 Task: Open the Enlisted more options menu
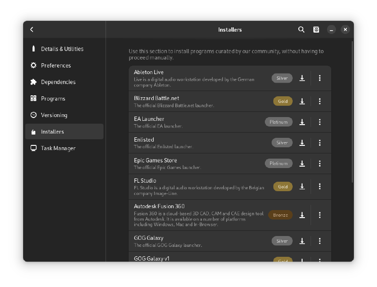click(320, 143)
